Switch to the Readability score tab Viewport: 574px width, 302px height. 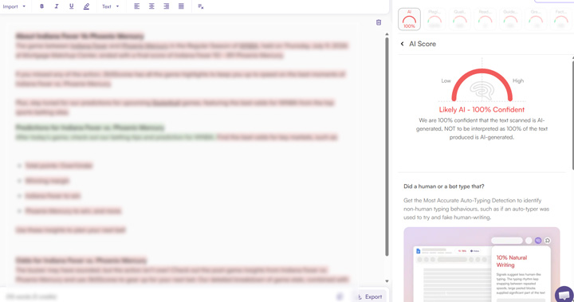[485, 19]
